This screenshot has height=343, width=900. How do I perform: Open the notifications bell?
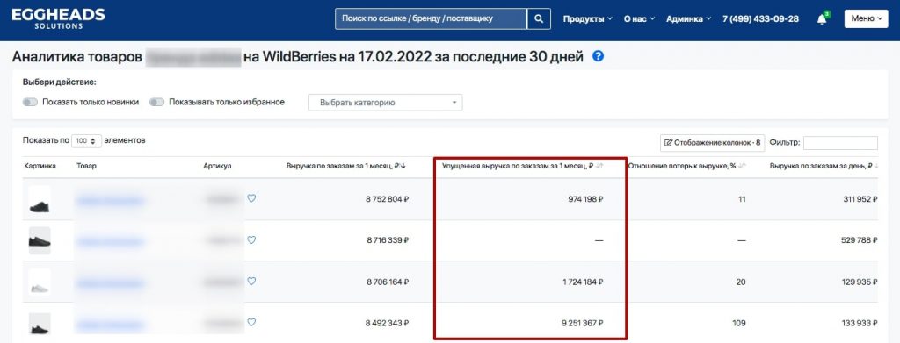coord(822,19)
